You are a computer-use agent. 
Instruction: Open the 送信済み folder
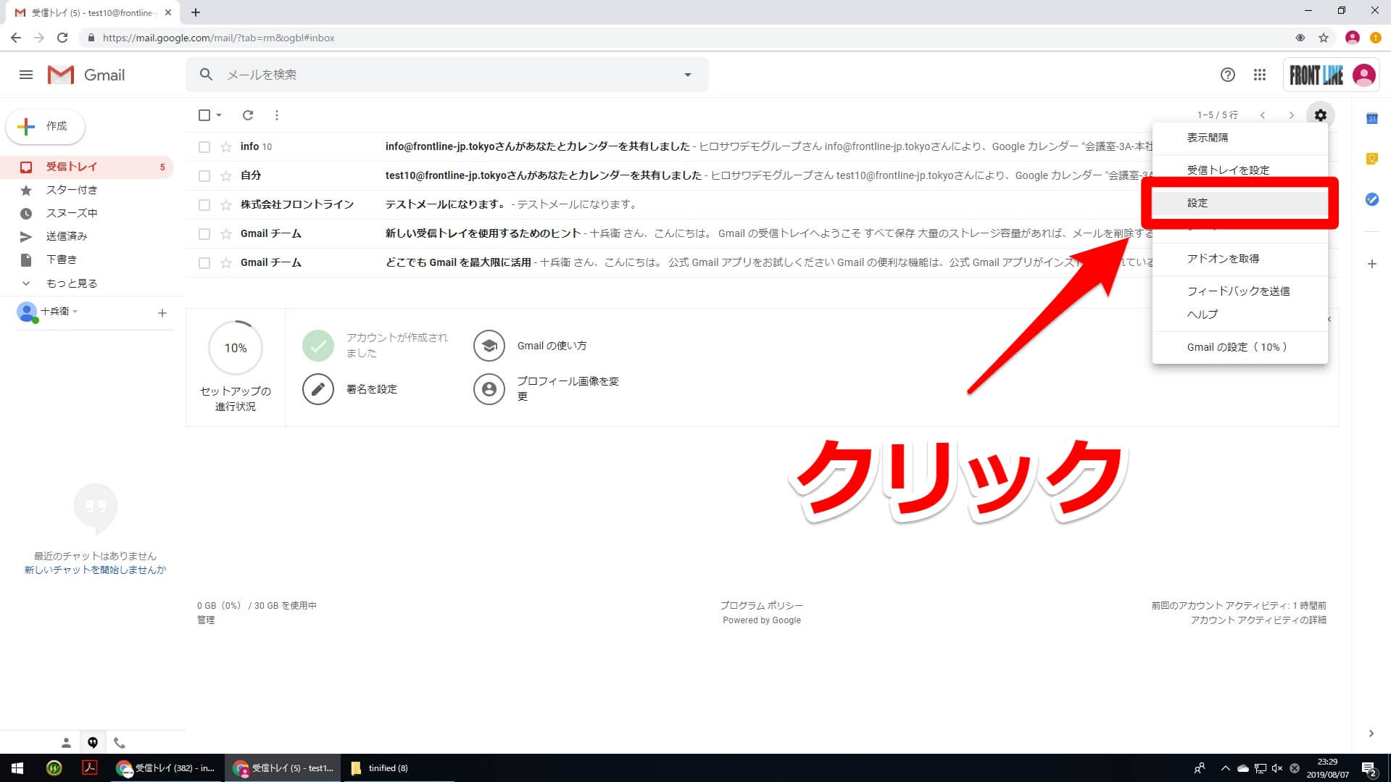coord(87,236)
